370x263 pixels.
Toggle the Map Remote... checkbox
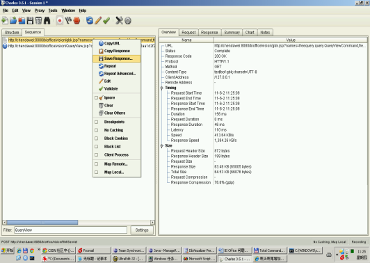(x=96, y=164)
